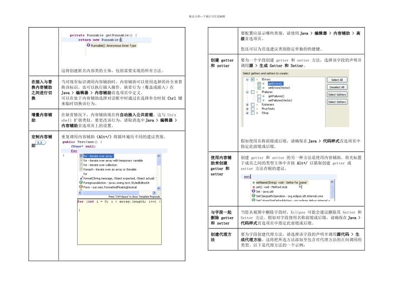Image resolution: width=414 pixels, height=293 pixels.
Task: Click scroll-up arrow in set-proposal list
Action: (x=332, y=182)
